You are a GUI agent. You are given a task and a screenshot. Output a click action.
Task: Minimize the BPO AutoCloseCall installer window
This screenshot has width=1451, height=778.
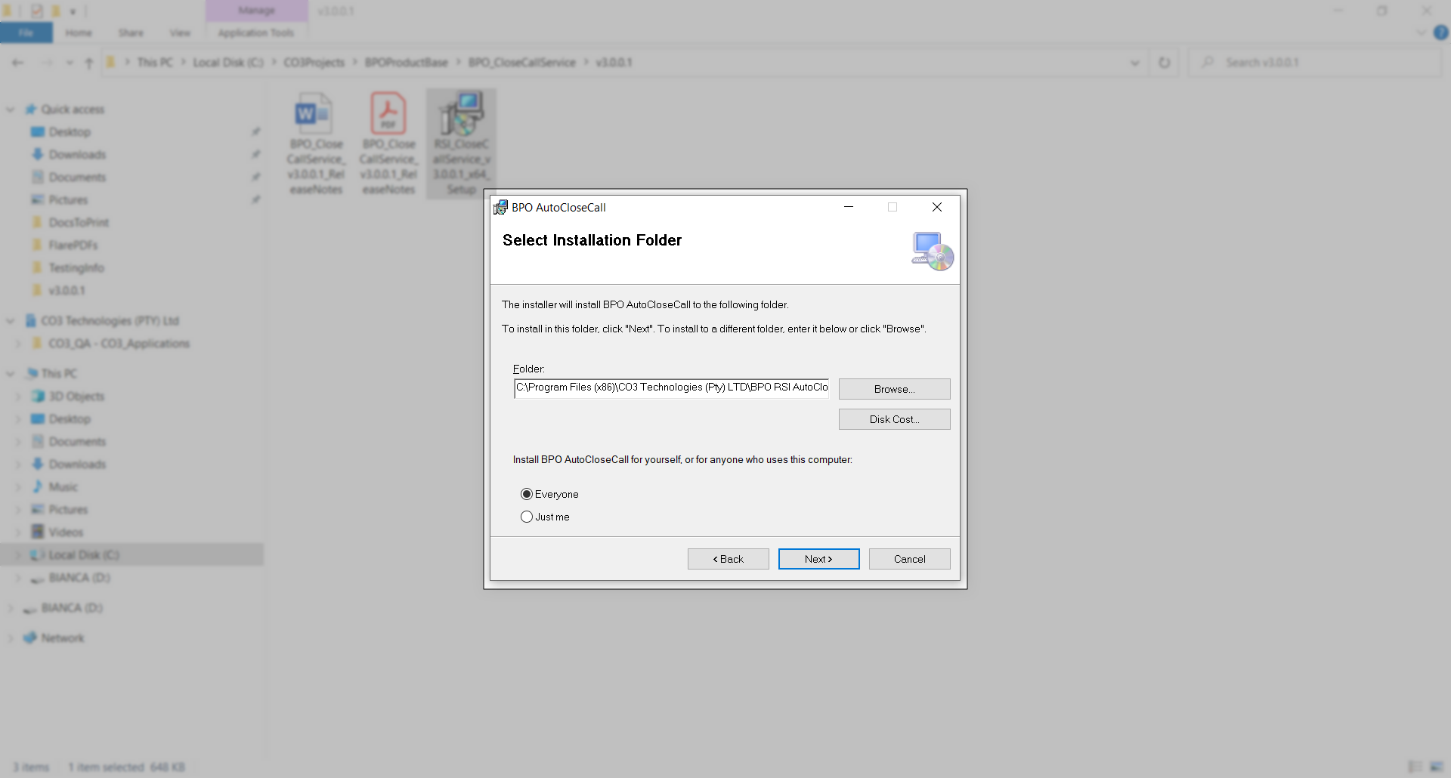(849, 207)
